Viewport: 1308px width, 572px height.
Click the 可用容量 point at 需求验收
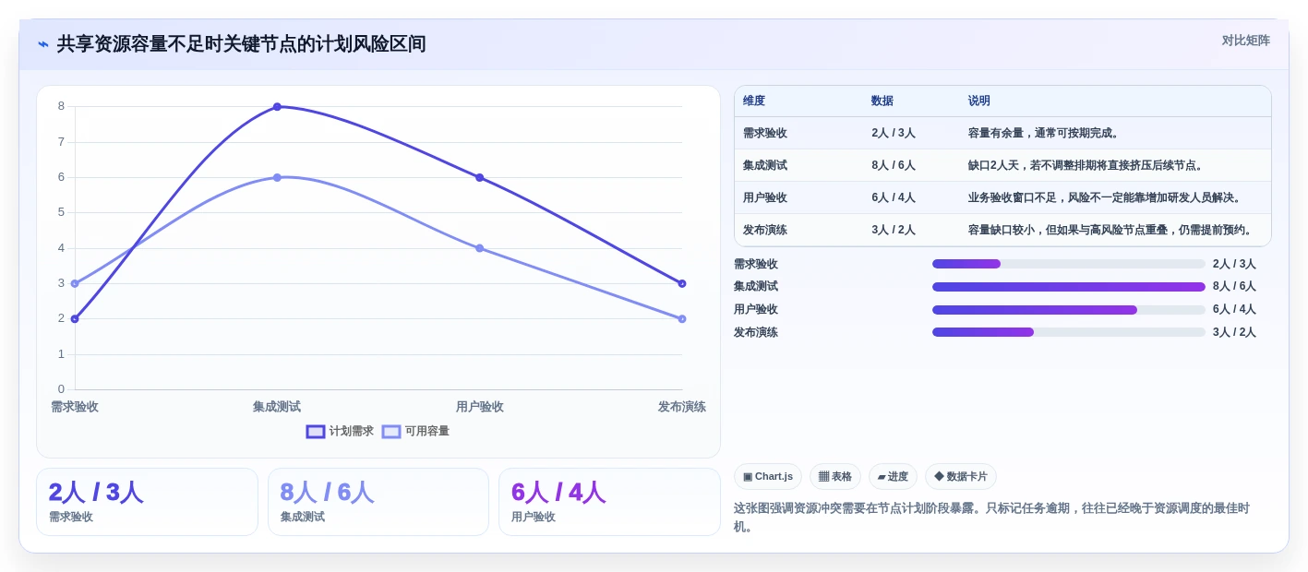[75, 283]
